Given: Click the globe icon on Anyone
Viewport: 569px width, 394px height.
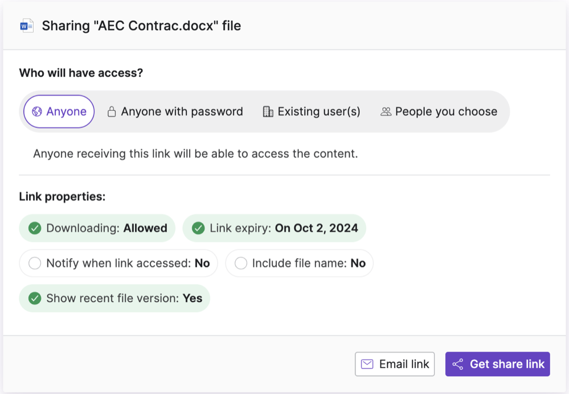Looking at the screenshot, I should pyautogui.click(x=37, y=111).
